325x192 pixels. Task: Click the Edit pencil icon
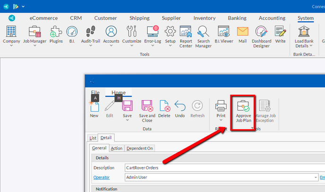tap(110, 105)
